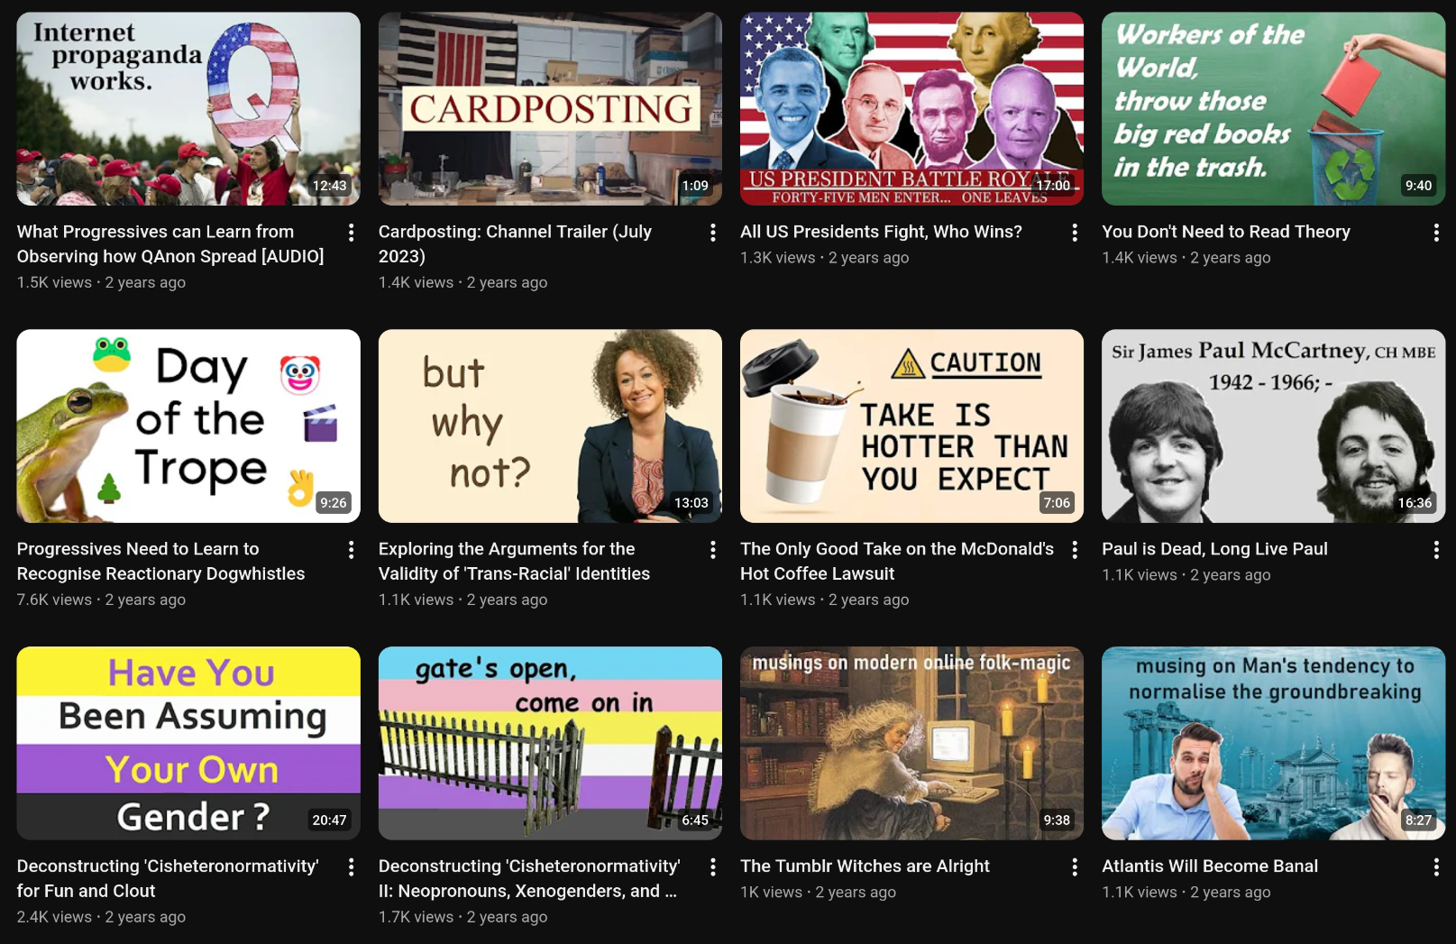Open options menu for QAnon Spread video
The height and width of the screenshot is (944, 1456).
(x=351, y=233)
